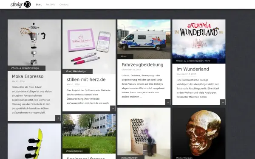
Task: Click the Moka Espresso description text
Action: (x=32, y=100)
